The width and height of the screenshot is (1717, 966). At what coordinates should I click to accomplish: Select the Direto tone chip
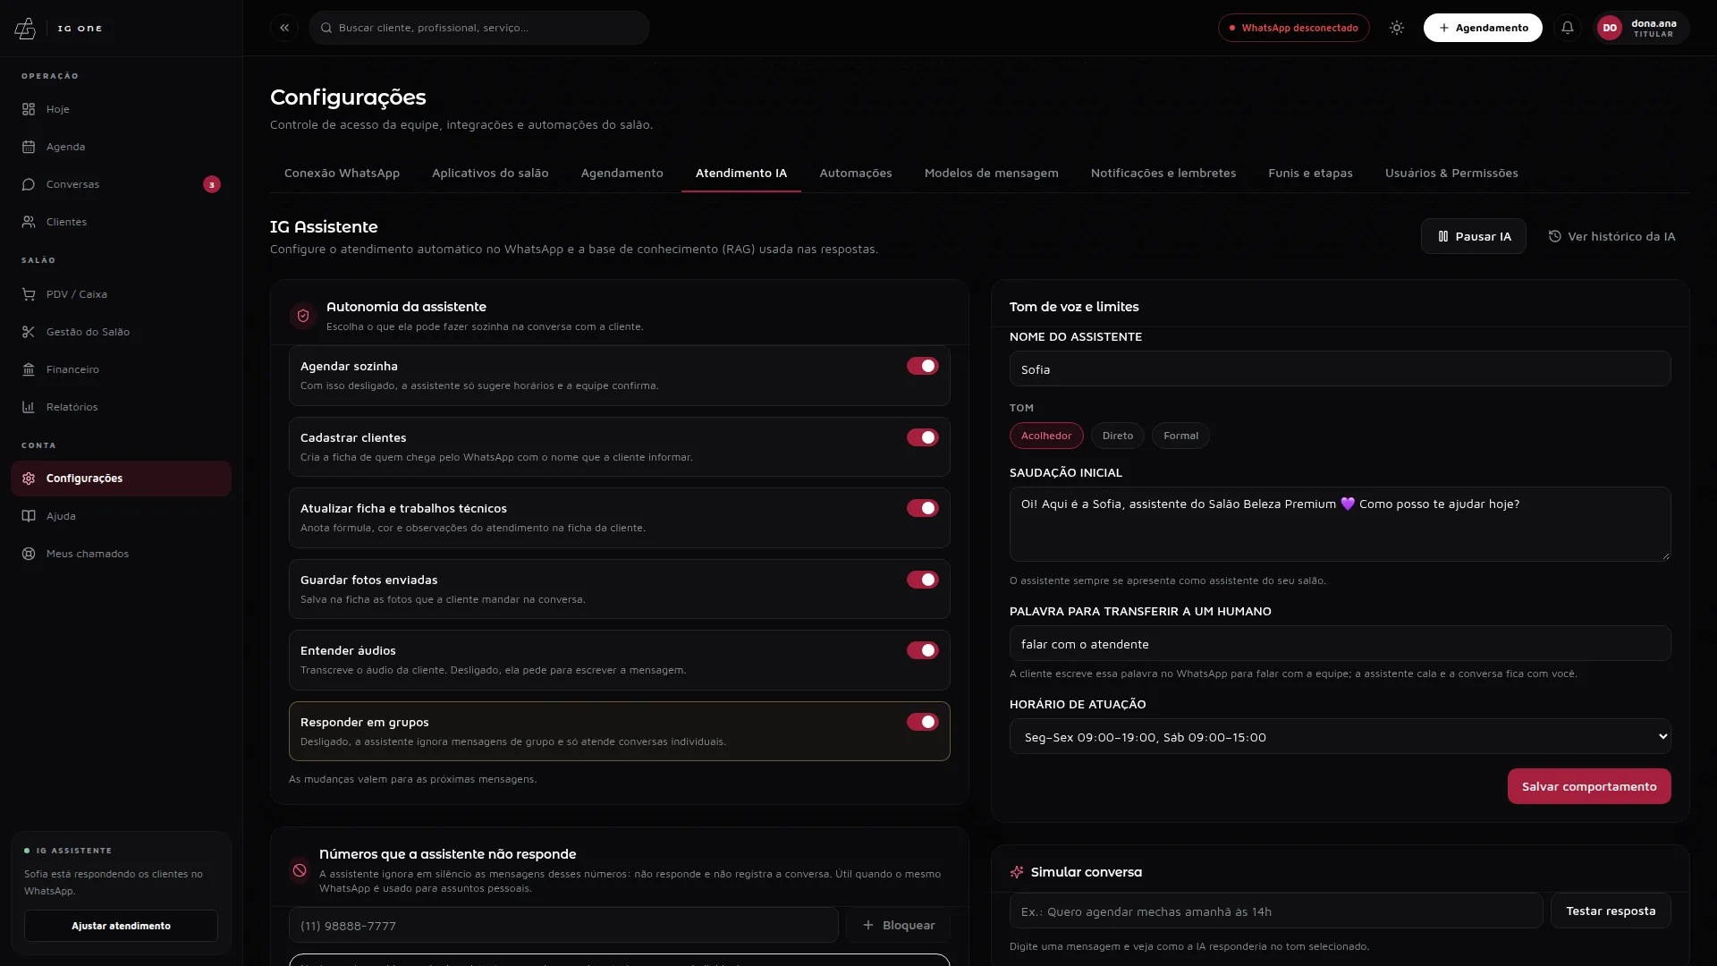[x=1117, y=436]
